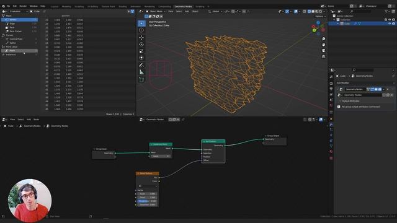Click the Blender logo menu icon
Screen dimensions: 397x223
click(x=3, y=6)
